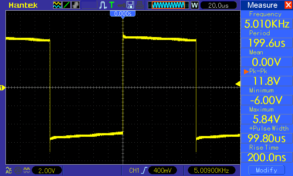
Task: Click the yellow trigger level arrow on right edge
Action: point(238,84)
